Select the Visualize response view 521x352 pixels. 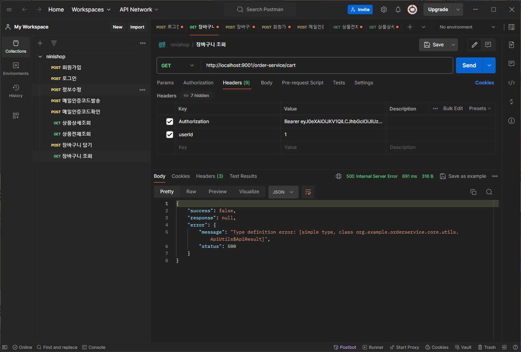click(x=249, y=192)
